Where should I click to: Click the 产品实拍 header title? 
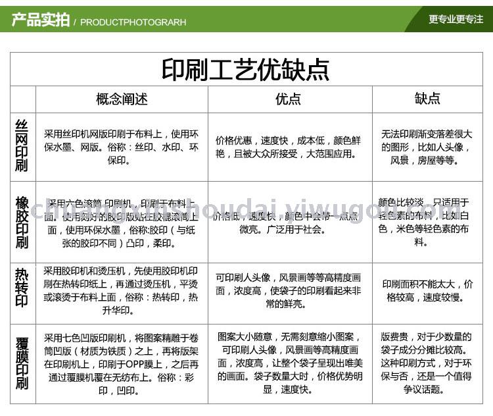coord(41,20)
